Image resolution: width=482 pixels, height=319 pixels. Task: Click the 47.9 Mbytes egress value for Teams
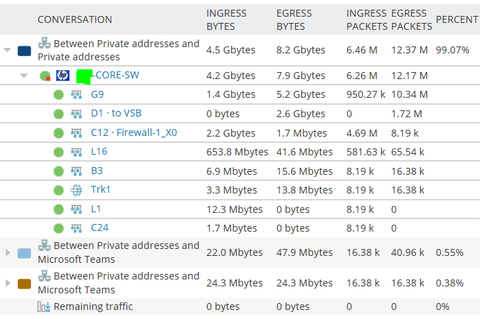click(x=304, y=252)
